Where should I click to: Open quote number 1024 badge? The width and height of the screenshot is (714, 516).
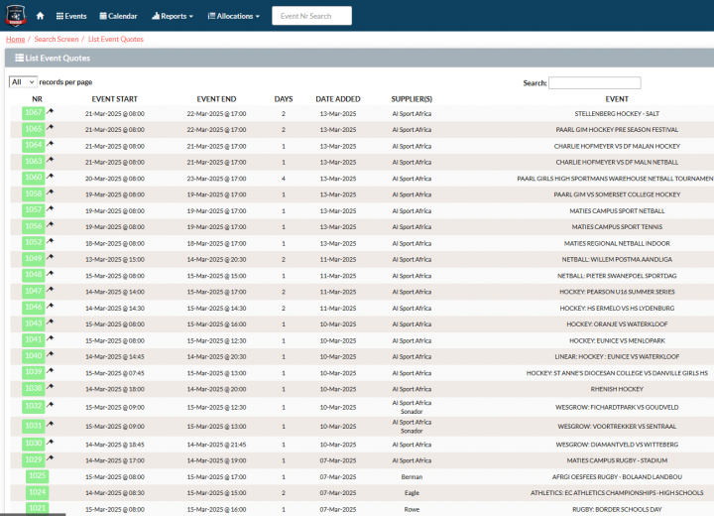(38, 492)
